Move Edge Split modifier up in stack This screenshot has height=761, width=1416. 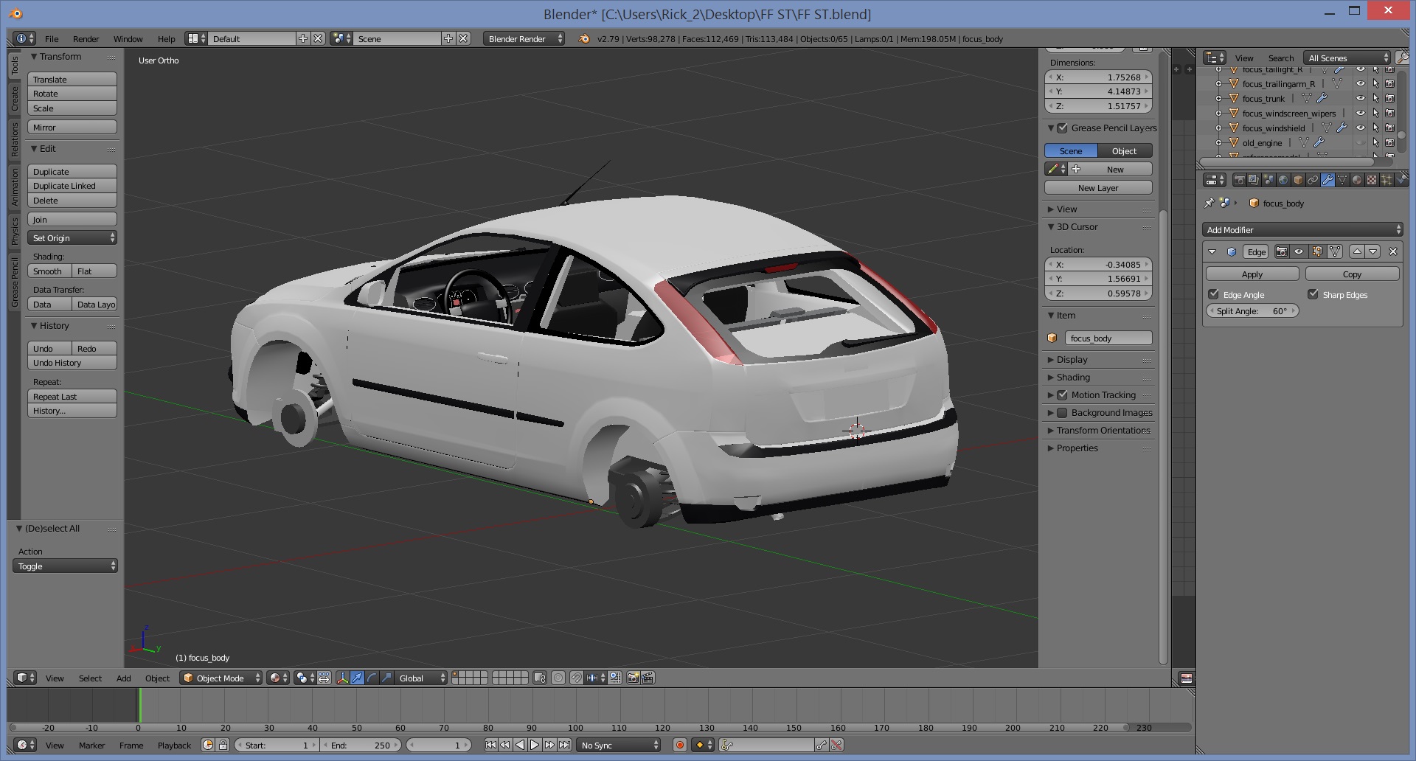click(1357, 251)
